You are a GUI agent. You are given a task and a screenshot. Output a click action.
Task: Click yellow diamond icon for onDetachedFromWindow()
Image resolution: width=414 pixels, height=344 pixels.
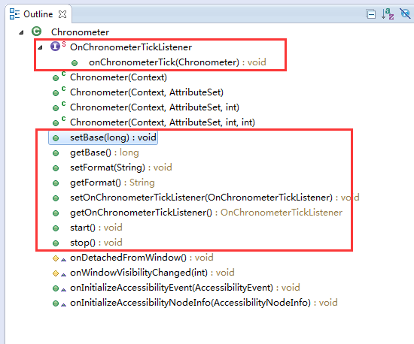tap(56, 258)
